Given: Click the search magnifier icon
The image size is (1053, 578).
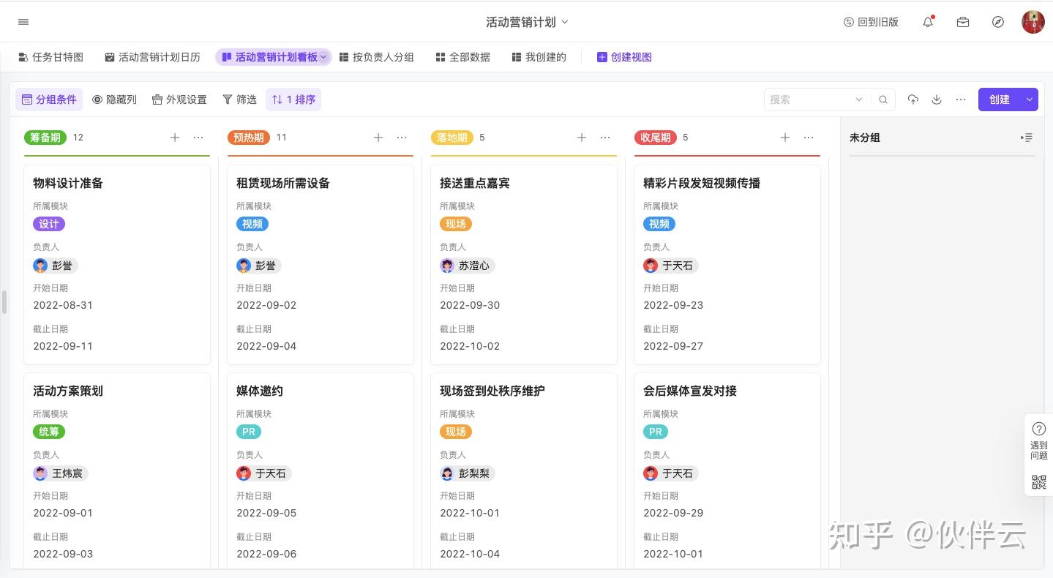Looking at the screenshot, I should click(x=883, y=100).
